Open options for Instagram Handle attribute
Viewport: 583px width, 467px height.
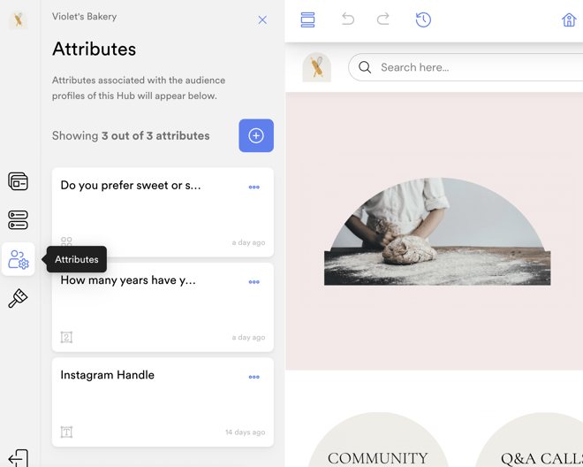[x=254, y=377]
